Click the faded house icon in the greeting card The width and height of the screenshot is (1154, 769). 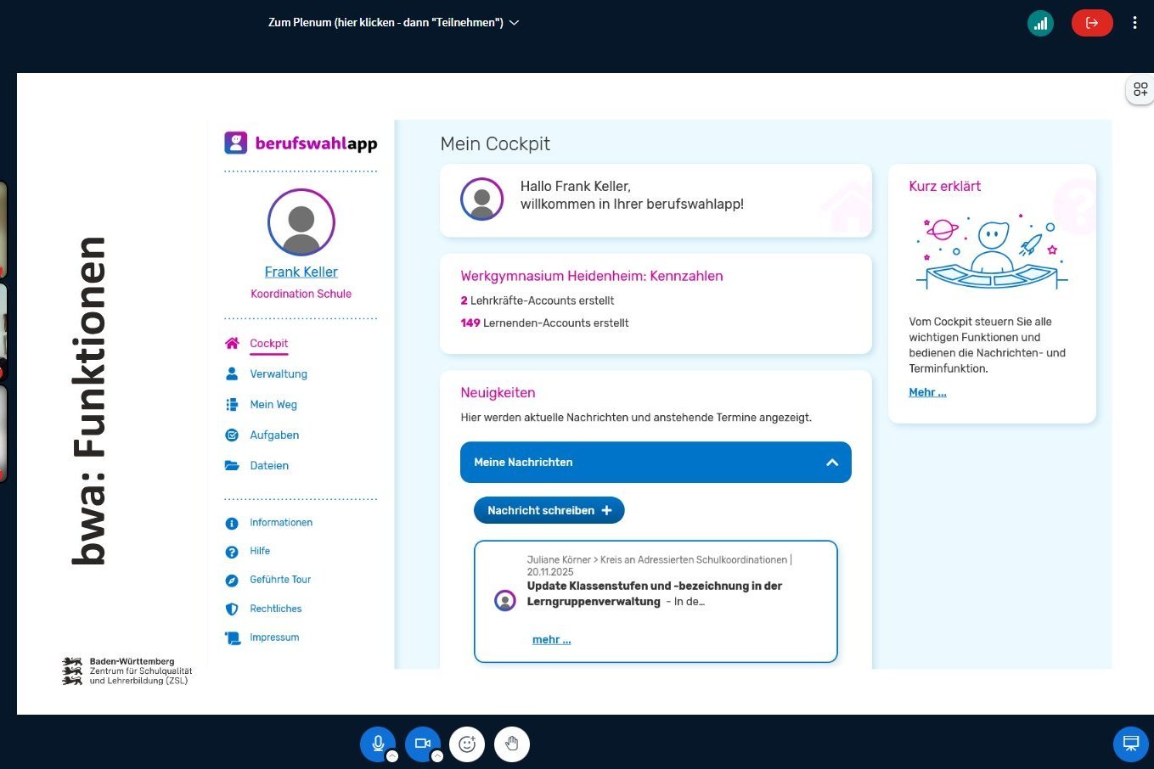[847, 206]
